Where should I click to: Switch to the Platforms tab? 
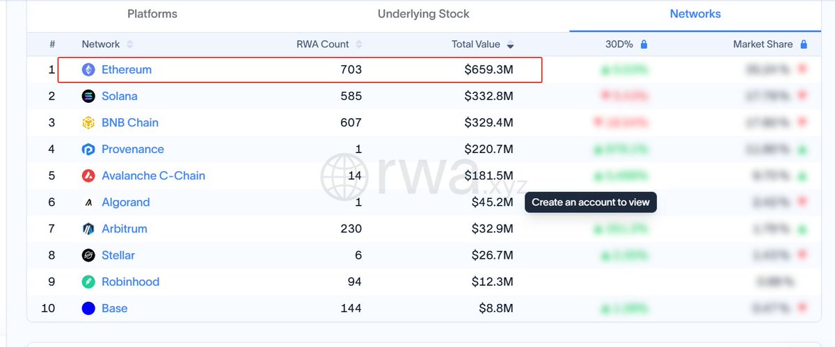click(152, 14)
